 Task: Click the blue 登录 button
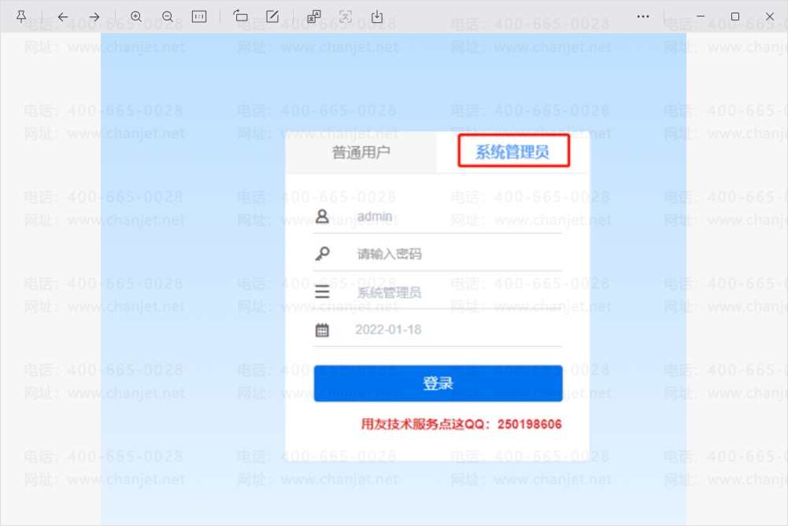pos(438,383)
